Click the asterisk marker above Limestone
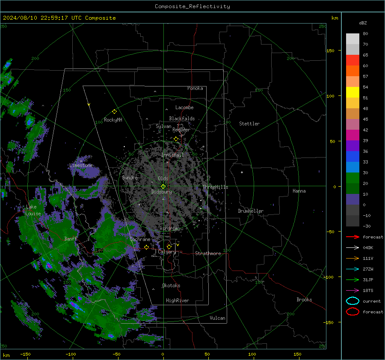The width and height of the screenshot is (385, 360). point(81,161)
